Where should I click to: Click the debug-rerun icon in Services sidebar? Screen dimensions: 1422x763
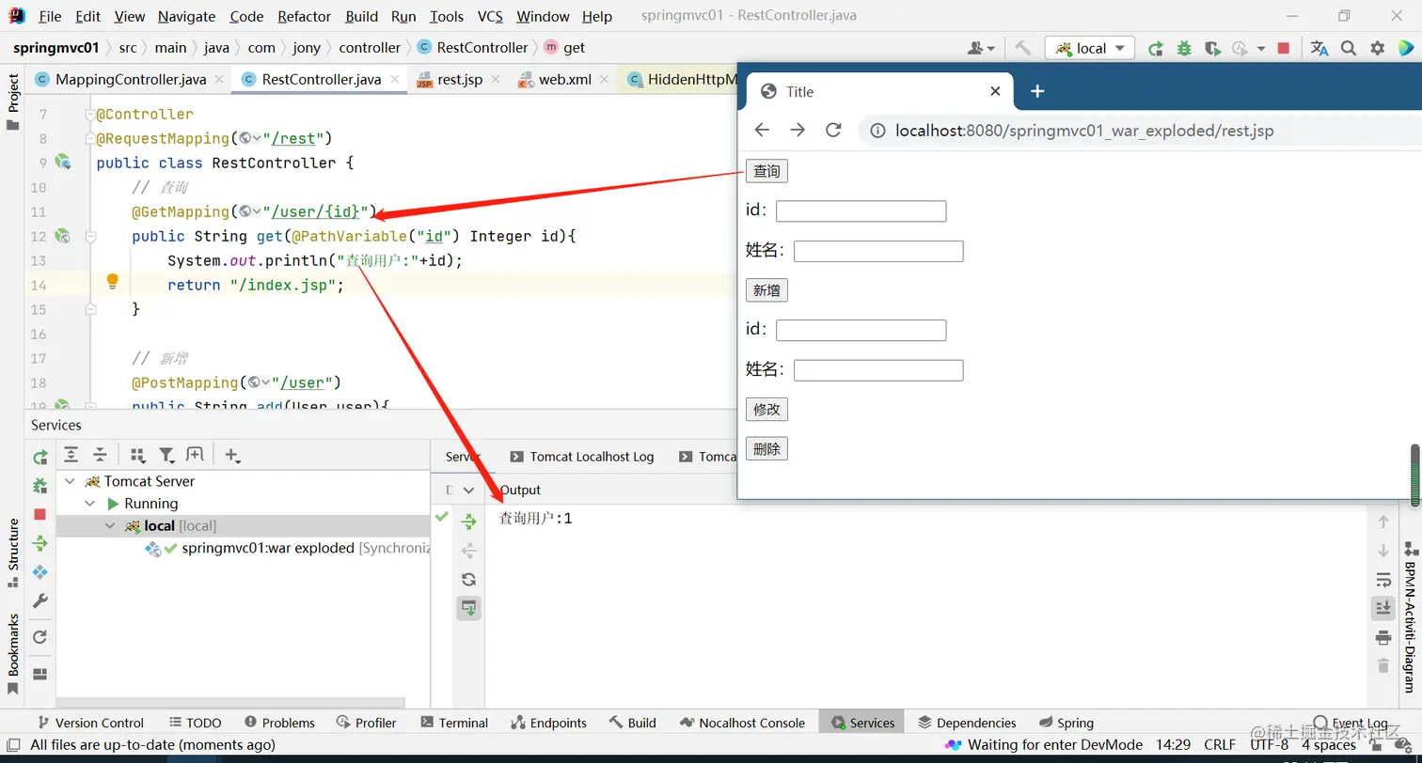[40, 486]
